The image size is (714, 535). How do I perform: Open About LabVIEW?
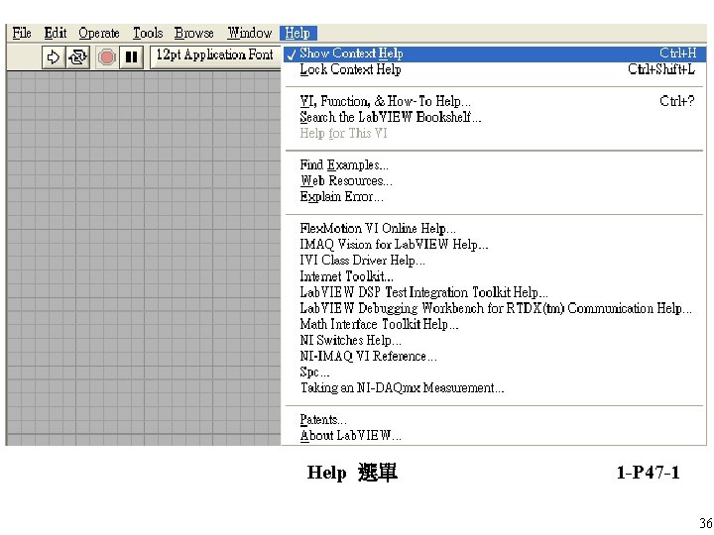coord(495,435)
